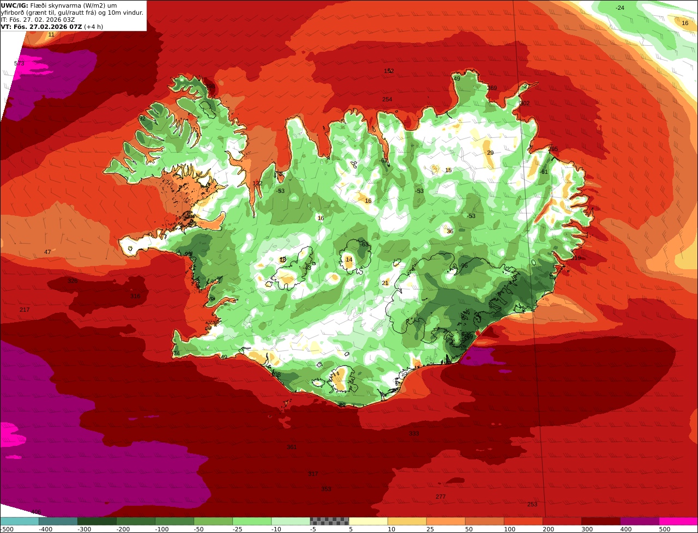Click the flux value 152 on the map

(x=389, y=71)
